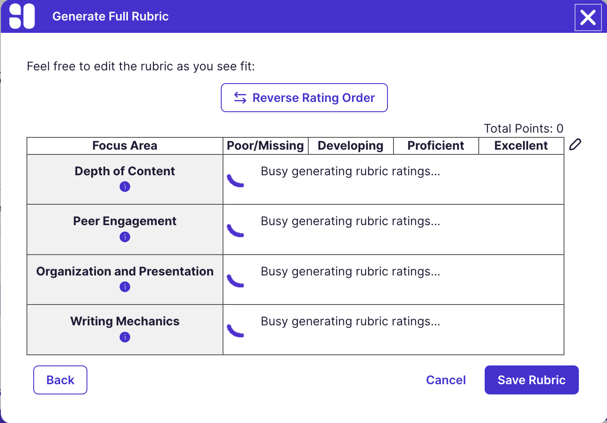
Task: Click the Back button
Action: pyautogui.click(x=60, y=380)
